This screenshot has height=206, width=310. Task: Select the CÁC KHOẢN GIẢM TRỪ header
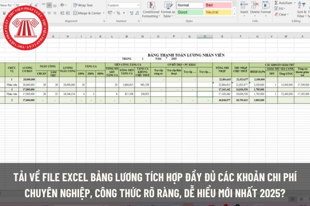(x=280, y=65)
